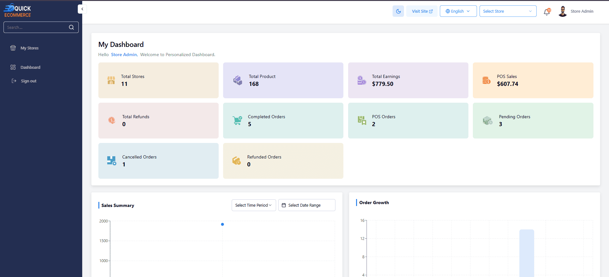
Task: Click the Store Admin link in greeting
Action: click(124, 55)
